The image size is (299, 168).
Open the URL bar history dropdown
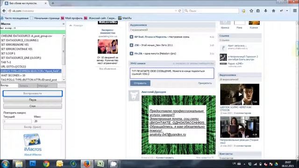(x=176, y=11)
